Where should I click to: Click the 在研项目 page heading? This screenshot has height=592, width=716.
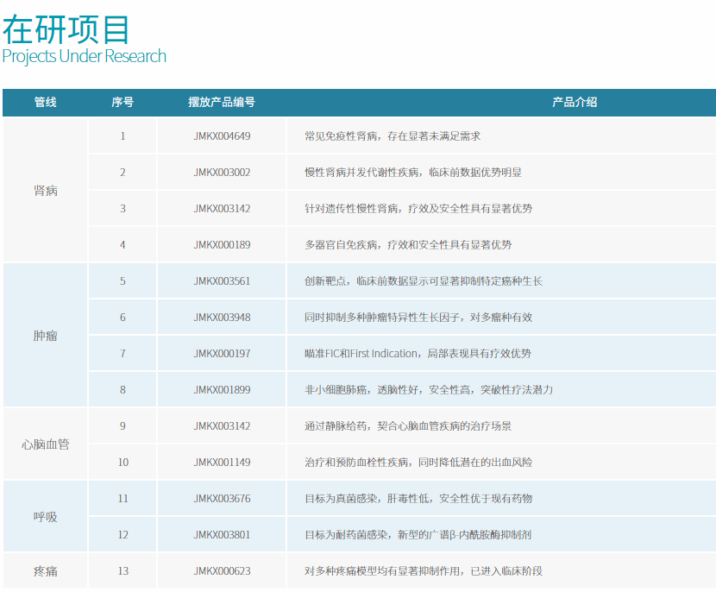[x=66, y=28]
